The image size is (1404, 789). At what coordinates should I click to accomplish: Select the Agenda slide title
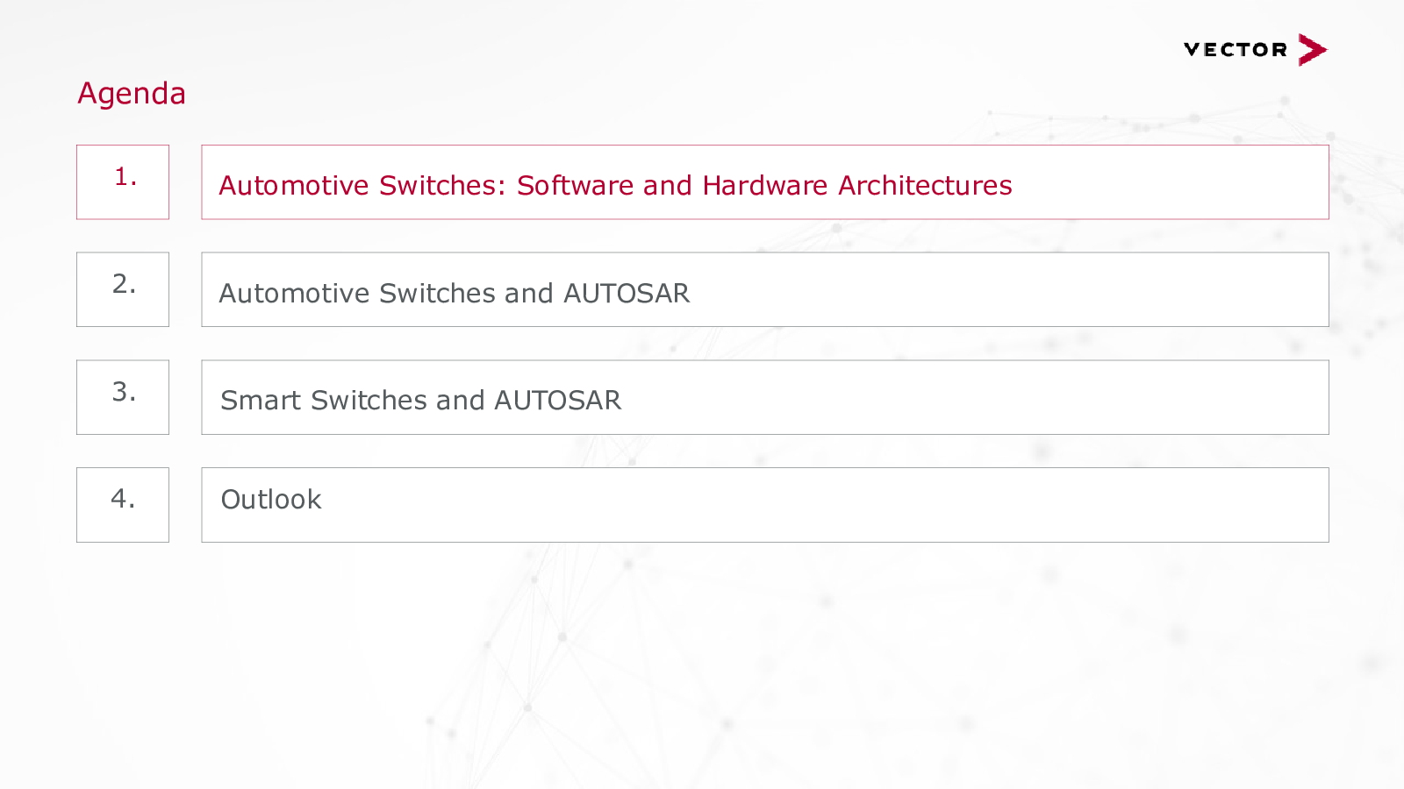coord(132,93)
